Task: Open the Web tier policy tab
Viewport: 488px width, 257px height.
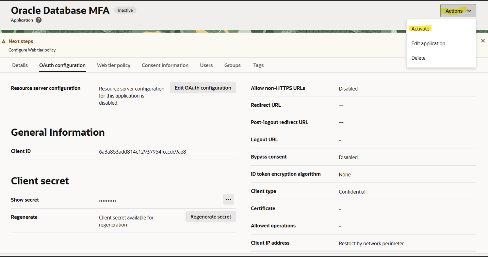Action: pos(114,65)
